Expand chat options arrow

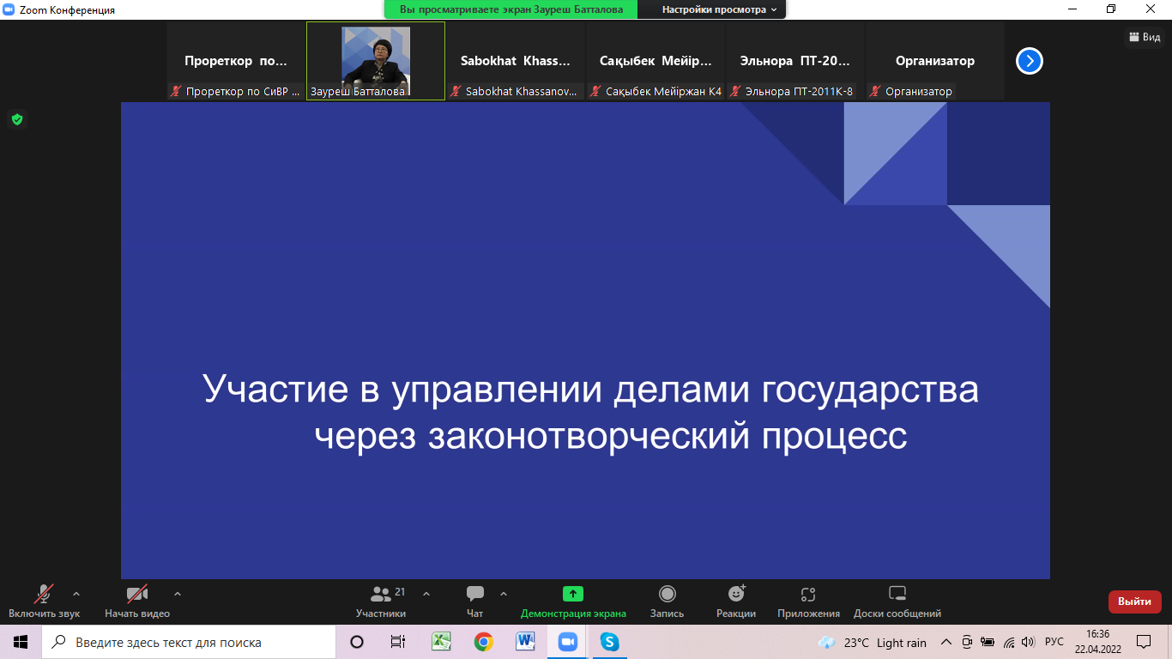[504, 594]
